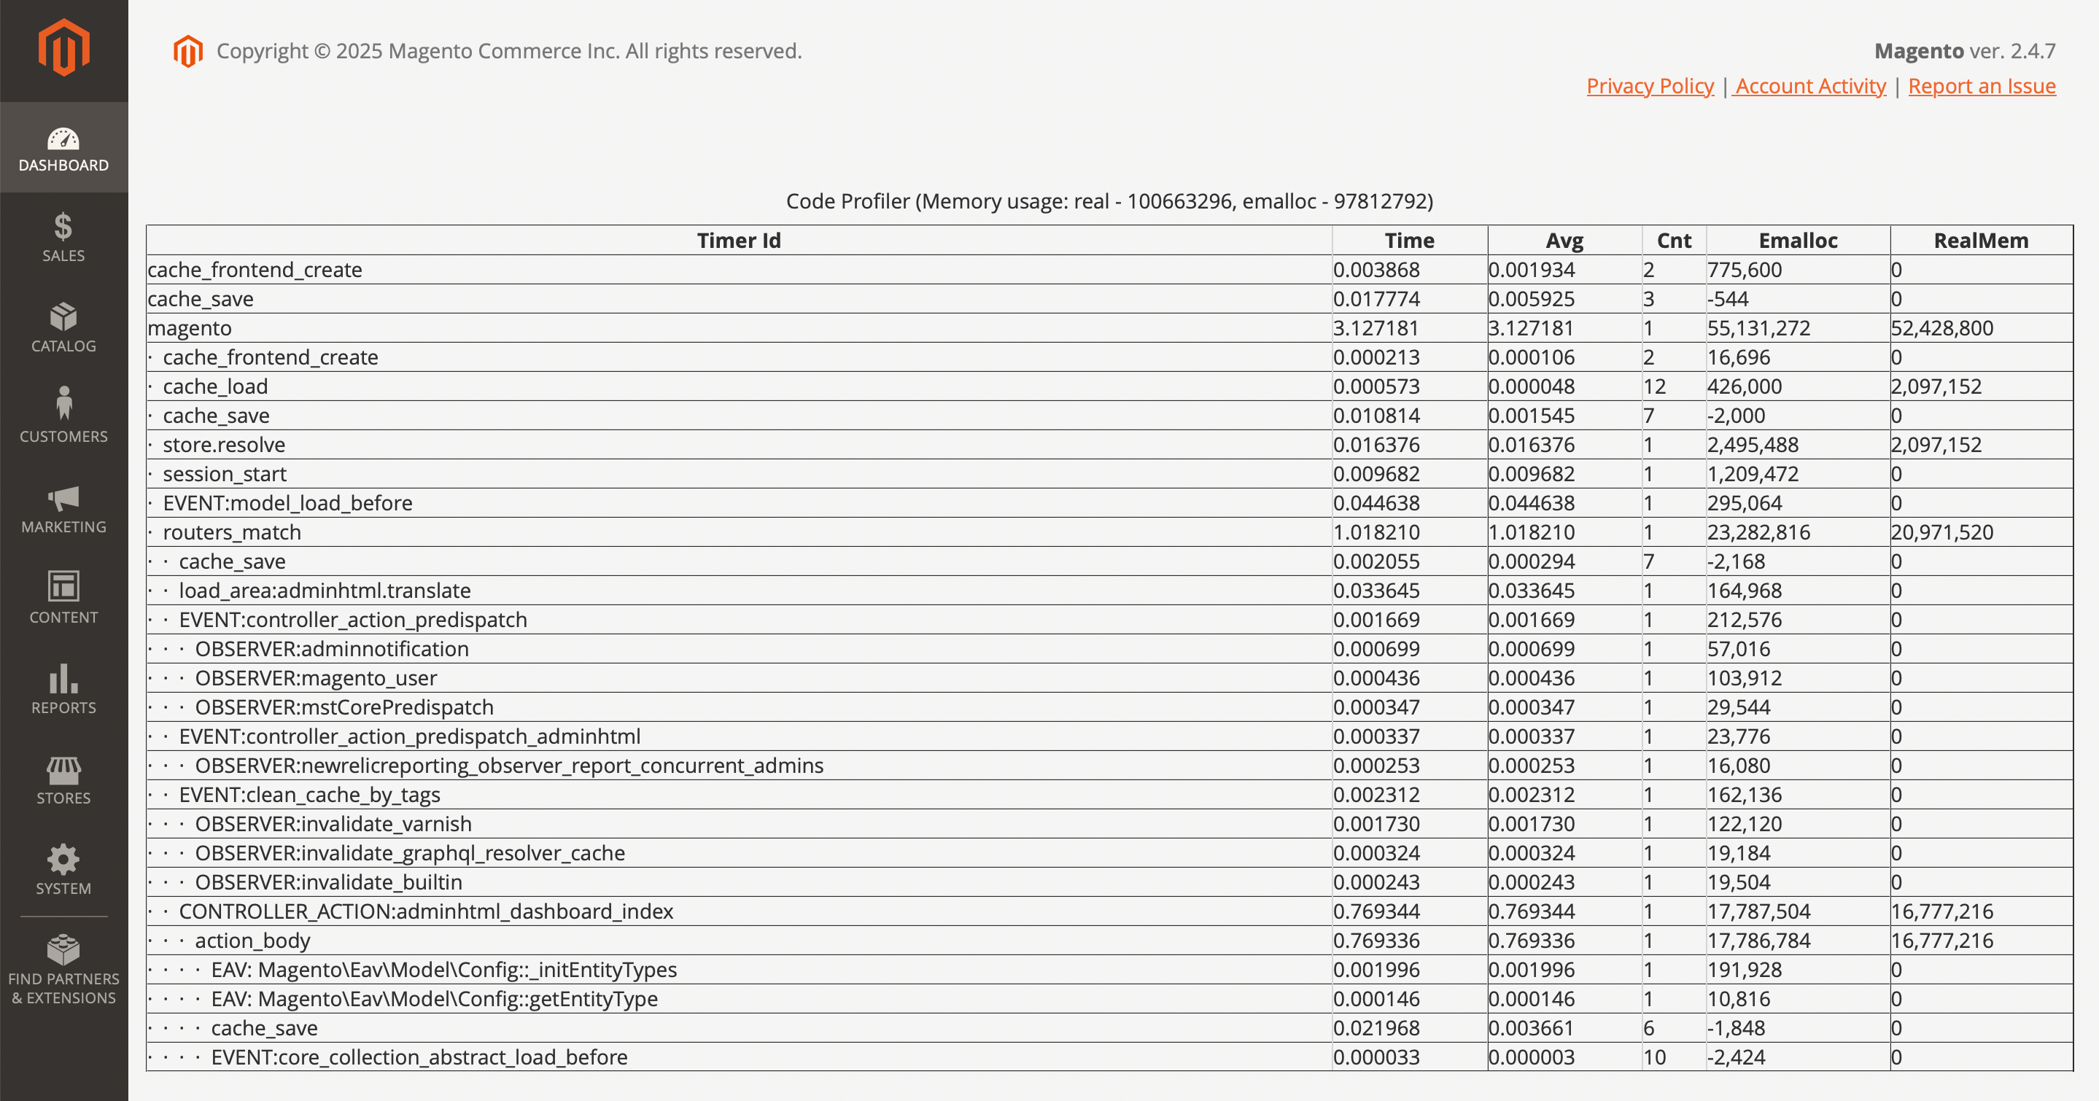2099x1101 pixels.
Task: Click 'EVENT:model_load_before' timer row
Action: click(1110, 503)
